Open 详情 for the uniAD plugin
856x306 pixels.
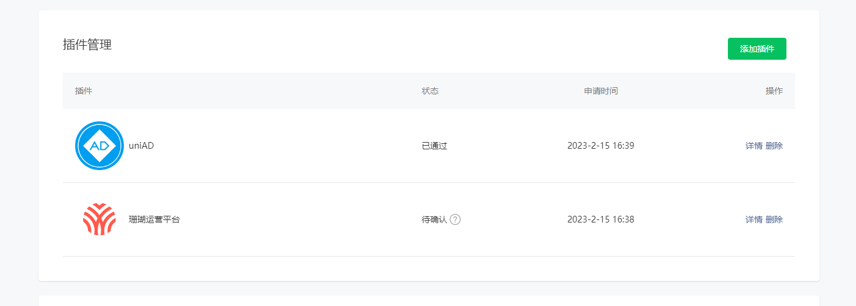(x=753, y=146)
